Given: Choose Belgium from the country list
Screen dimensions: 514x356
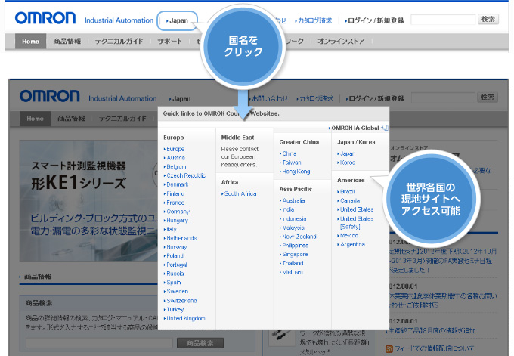Looking at the screenshot, I should 175,167.
